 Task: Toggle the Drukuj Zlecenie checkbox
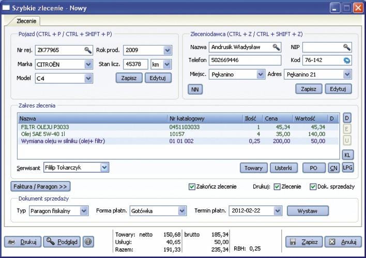pos(277,187)
